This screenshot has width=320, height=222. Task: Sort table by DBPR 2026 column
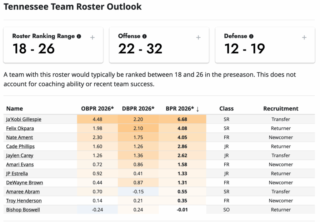pos(138,109)
